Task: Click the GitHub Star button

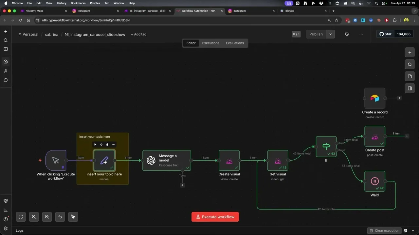Action: (x=385, y=34)
